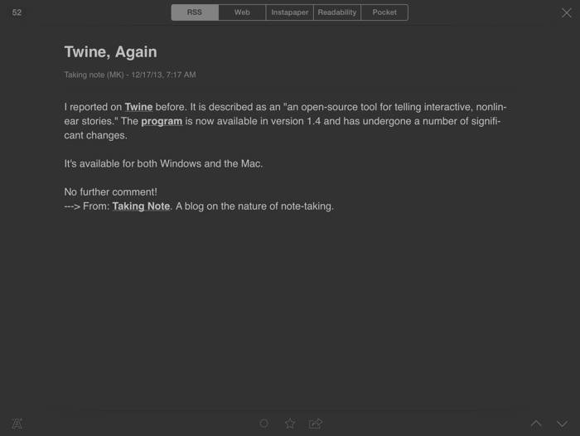The height and width of the screenshot is (436, 580).
Task: Switch to the Pocket tab
Action: point(384,12)
